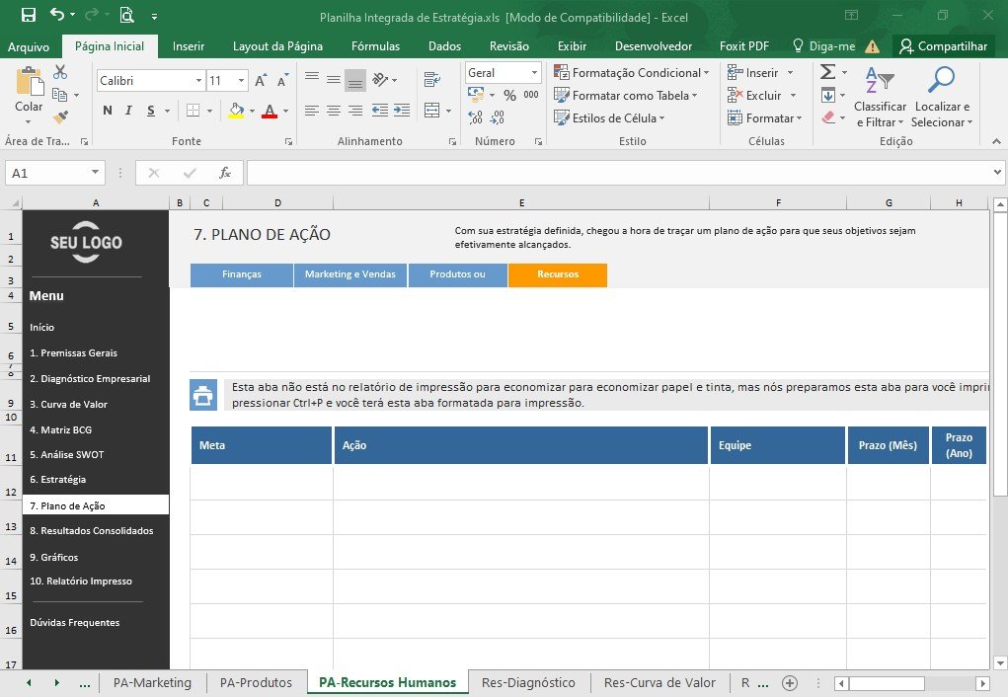Click the AutoSum sigma icon
This screenshot has height=697, width=1008.
pos(828,72)
